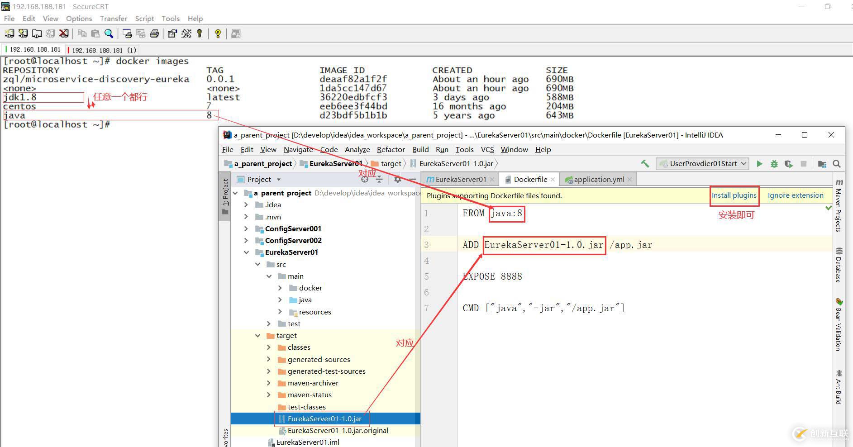Screen dimensions: 853x447
Task: Open Bean Validation side tool window
Action: pos(839,325)
